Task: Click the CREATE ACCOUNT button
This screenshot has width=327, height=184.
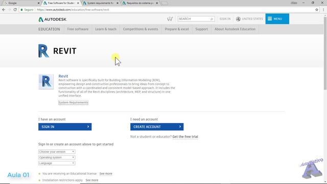Action: coord(157,127)
